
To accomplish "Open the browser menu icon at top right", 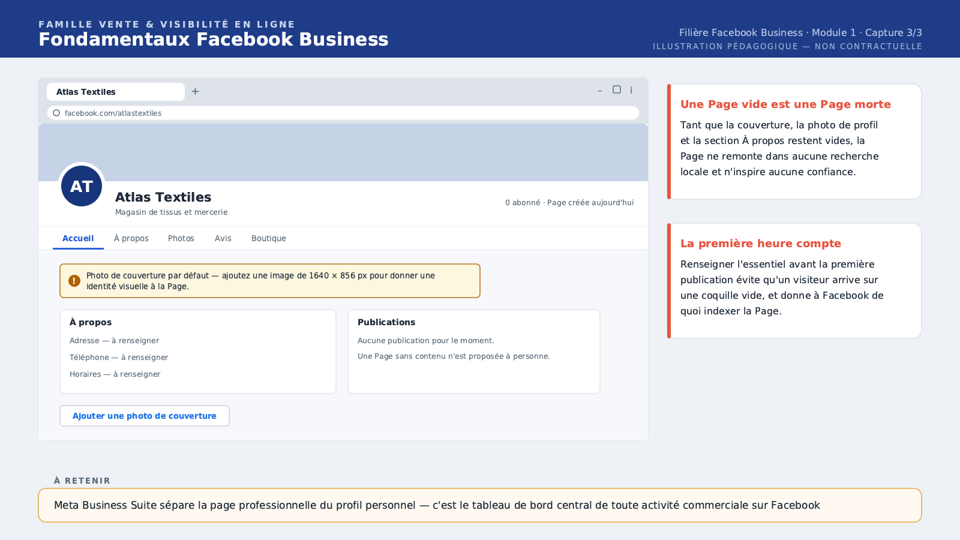I will (x=631, y=90).
